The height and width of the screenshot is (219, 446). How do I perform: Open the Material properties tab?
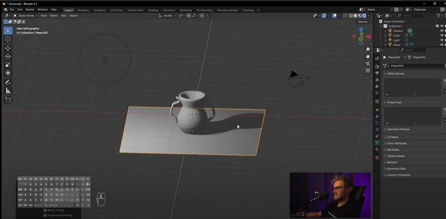tap(377, 149)
